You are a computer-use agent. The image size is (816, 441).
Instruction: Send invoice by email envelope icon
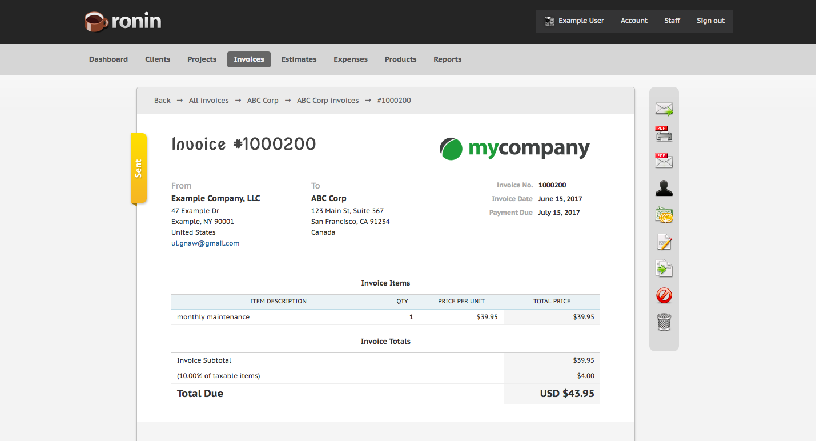click(664, 109)
